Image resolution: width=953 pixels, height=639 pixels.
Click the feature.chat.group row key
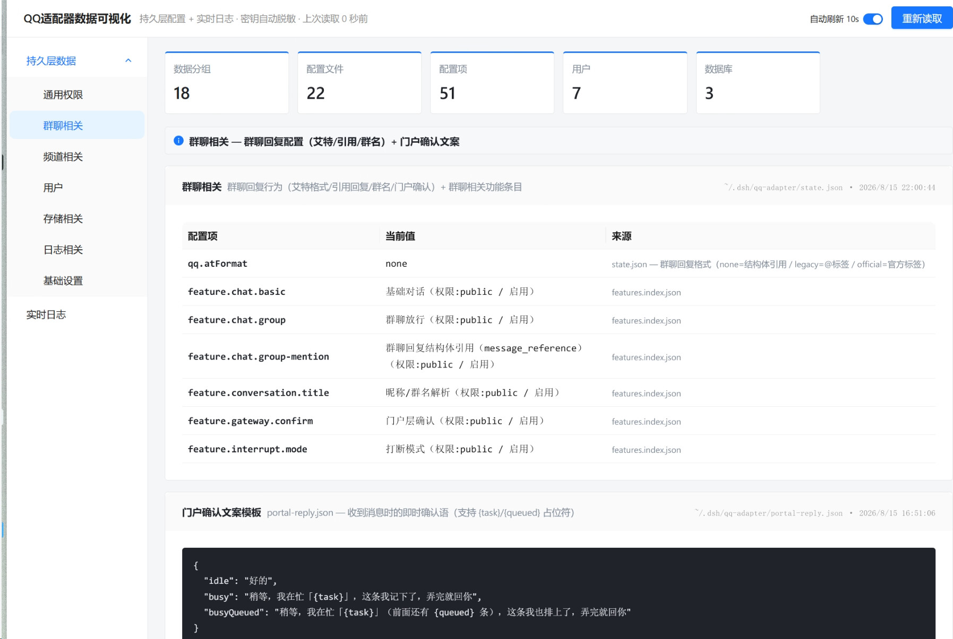236,320
